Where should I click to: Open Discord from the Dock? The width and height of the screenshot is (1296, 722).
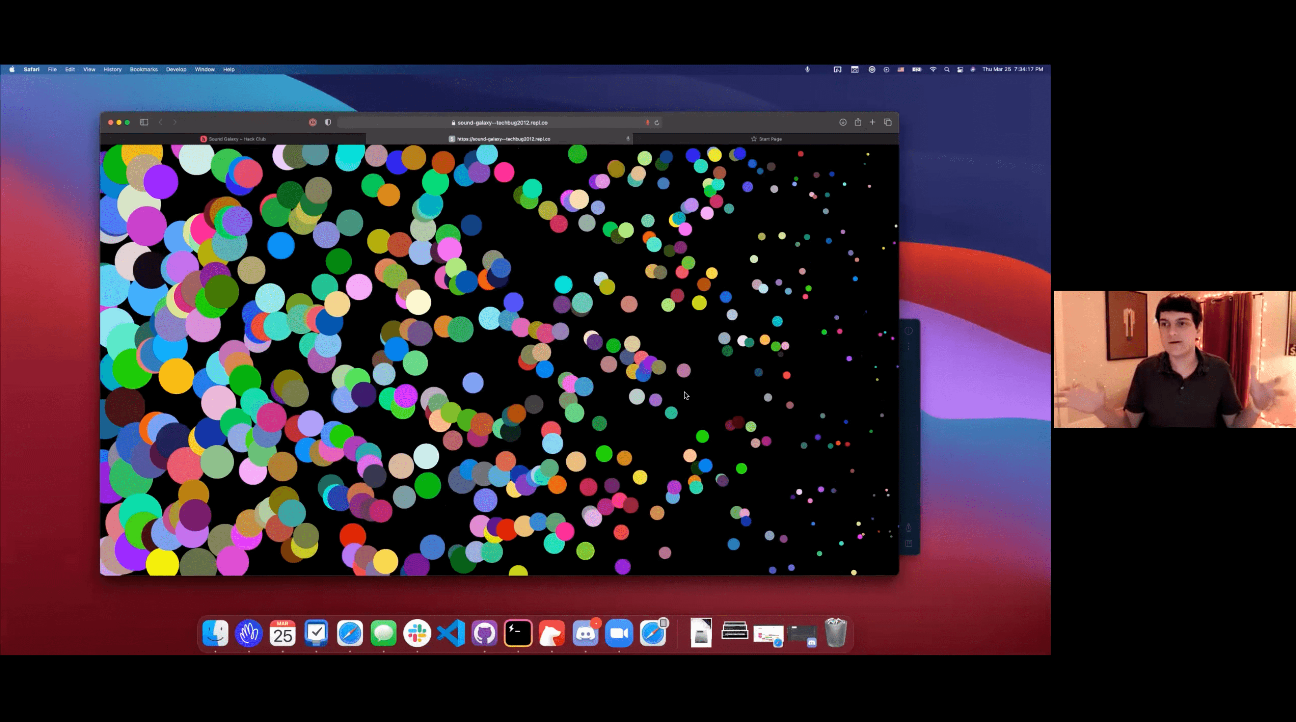586,633
